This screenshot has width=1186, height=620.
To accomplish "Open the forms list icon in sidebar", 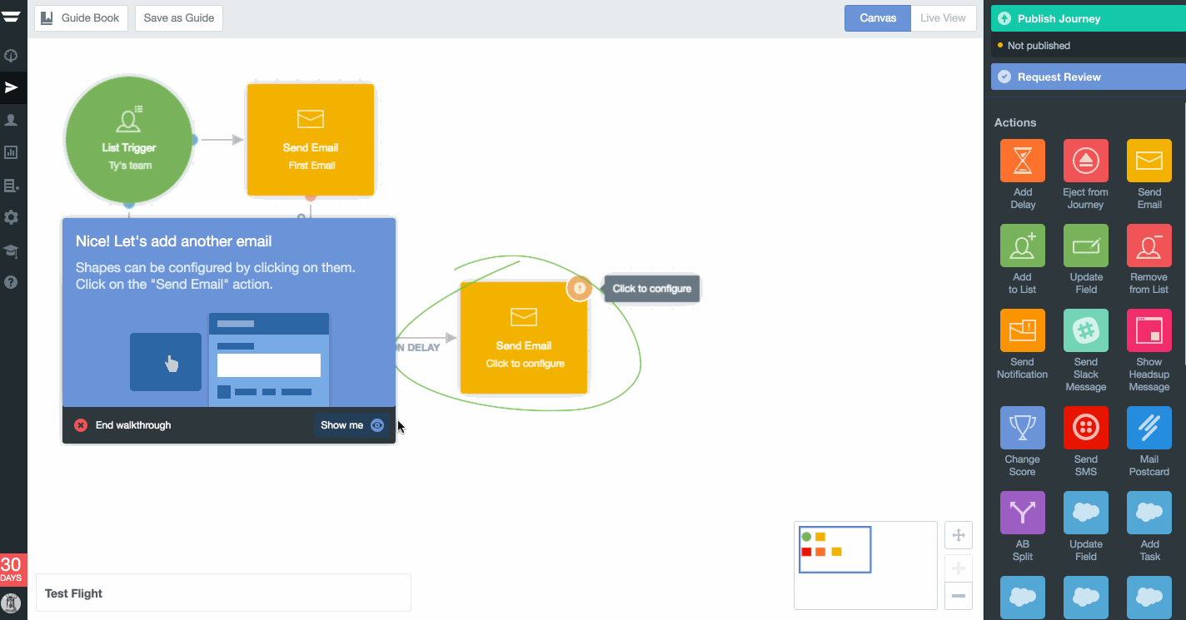I will (11, 186).
